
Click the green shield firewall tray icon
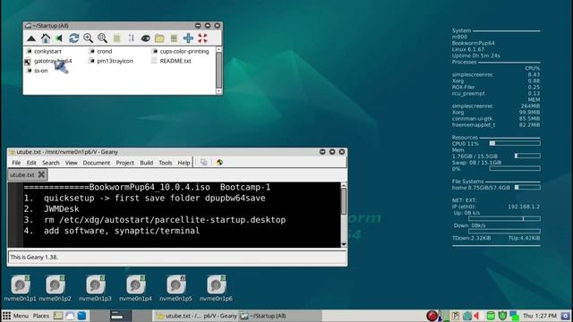502,316
